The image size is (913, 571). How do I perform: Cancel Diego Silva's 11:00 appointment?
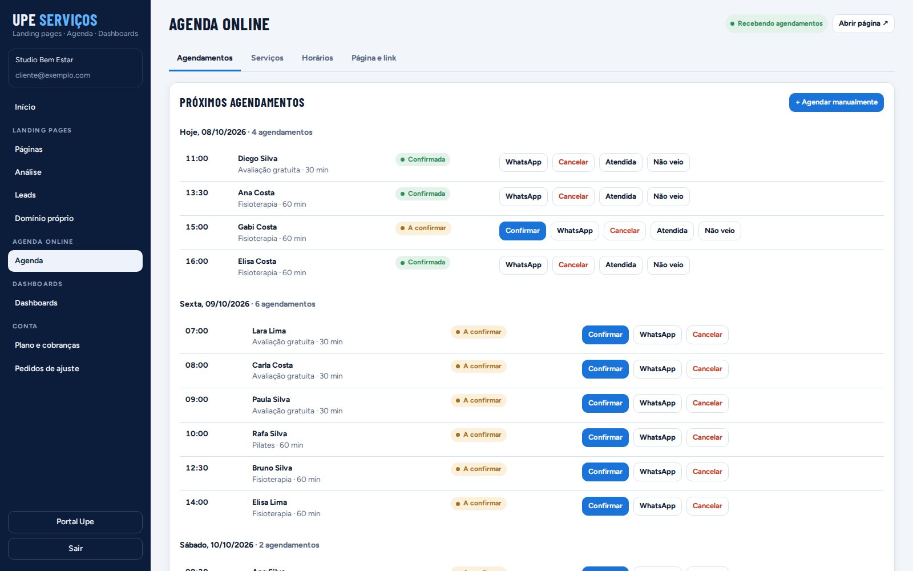573,162
